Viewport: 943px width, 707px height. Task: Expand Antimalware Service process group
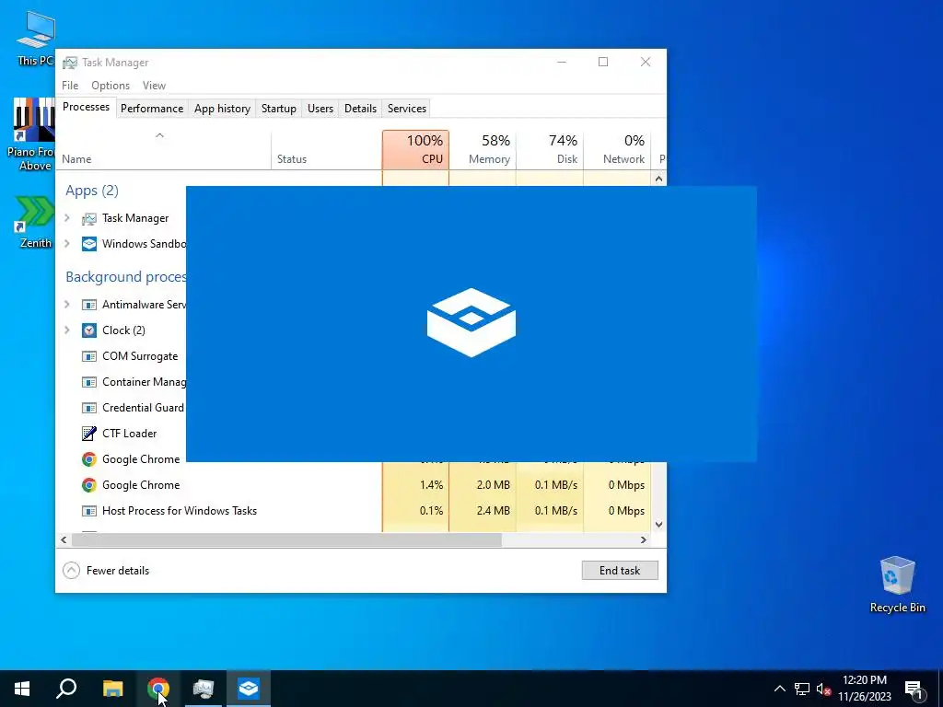(67, 305)
